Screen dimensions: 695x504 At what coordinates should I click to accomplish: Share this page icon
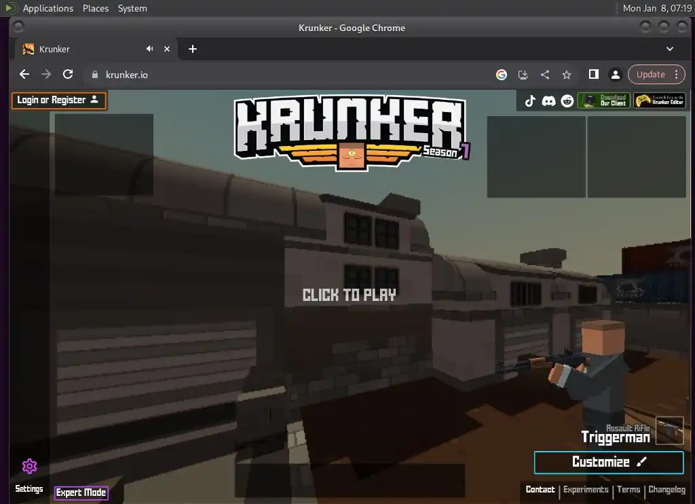[x=545, y=75]
